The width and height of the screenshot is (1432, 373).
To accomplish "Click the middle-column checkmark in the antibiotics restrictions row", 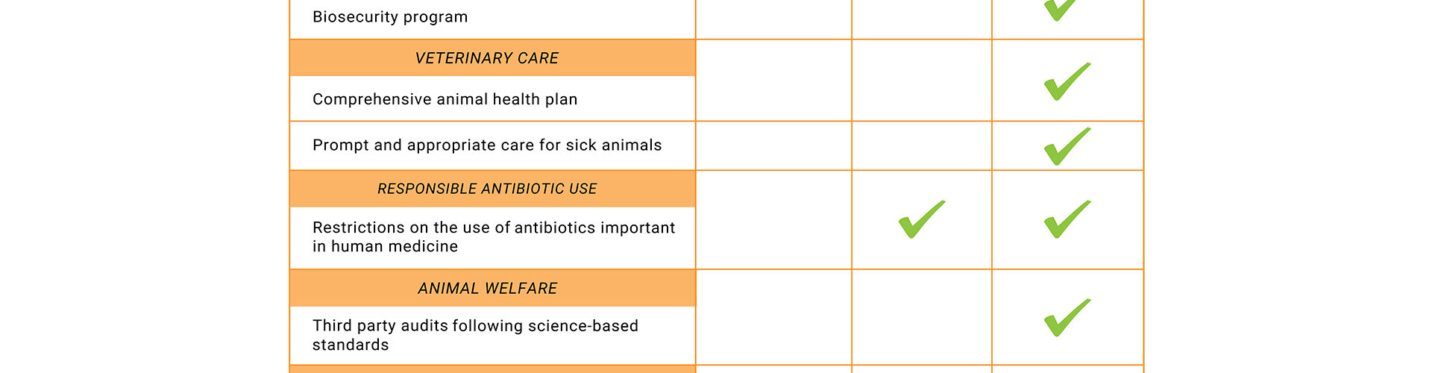I will coord(921,220).
